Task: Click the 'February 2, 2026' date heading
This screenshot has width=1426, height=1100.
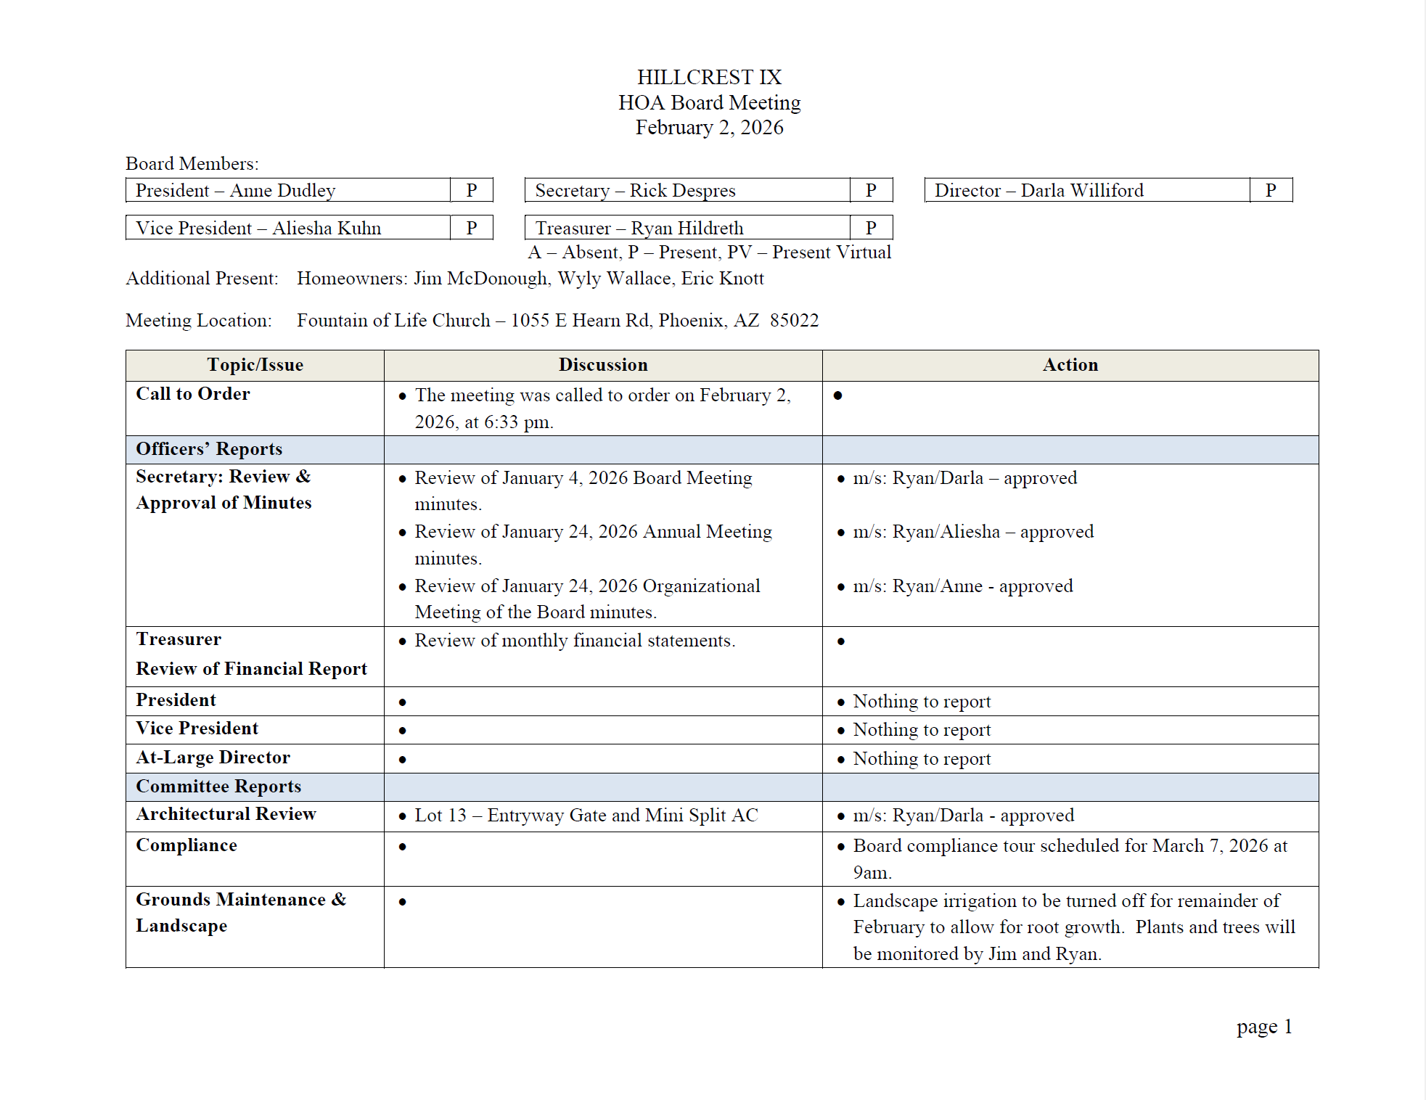Action: point(709,128)
